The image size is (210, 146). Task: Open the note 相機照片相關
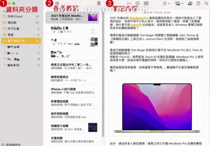coord(72,127)
